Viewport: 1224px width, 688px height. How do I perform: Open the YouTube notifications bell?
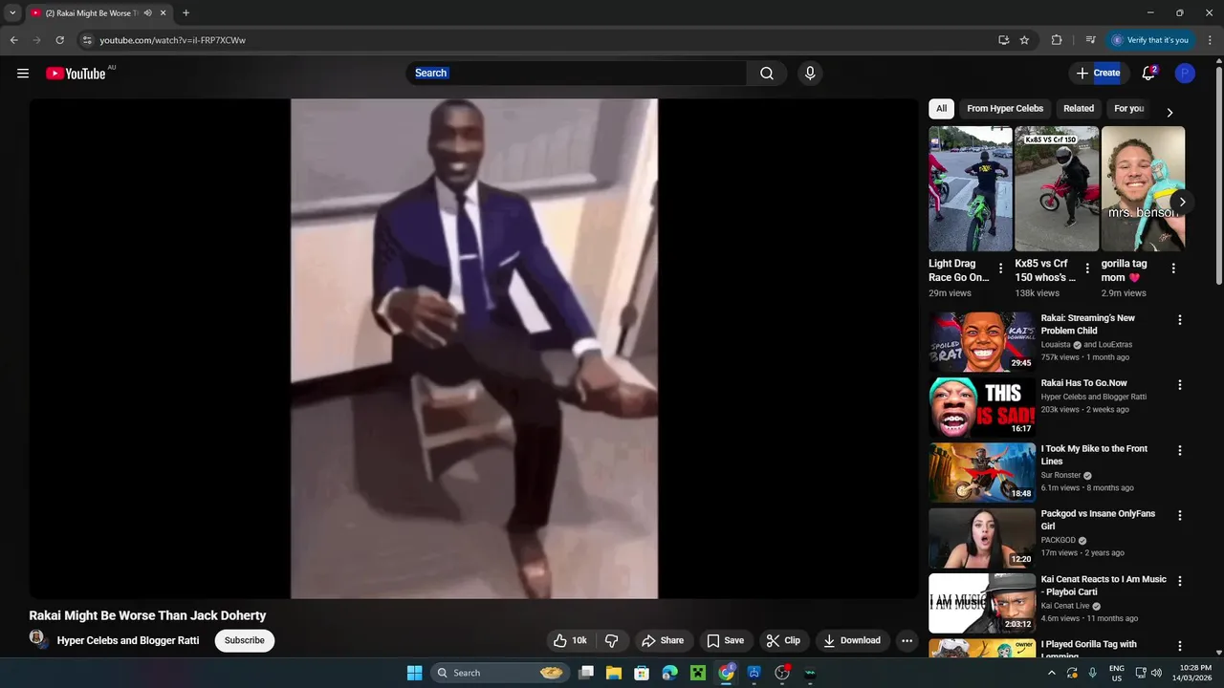[1148, 74]
